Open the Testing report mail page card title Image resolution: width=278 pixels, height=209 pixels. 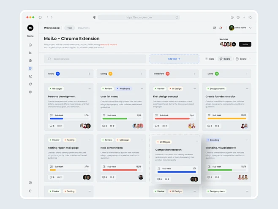click(x=63, y=148)
